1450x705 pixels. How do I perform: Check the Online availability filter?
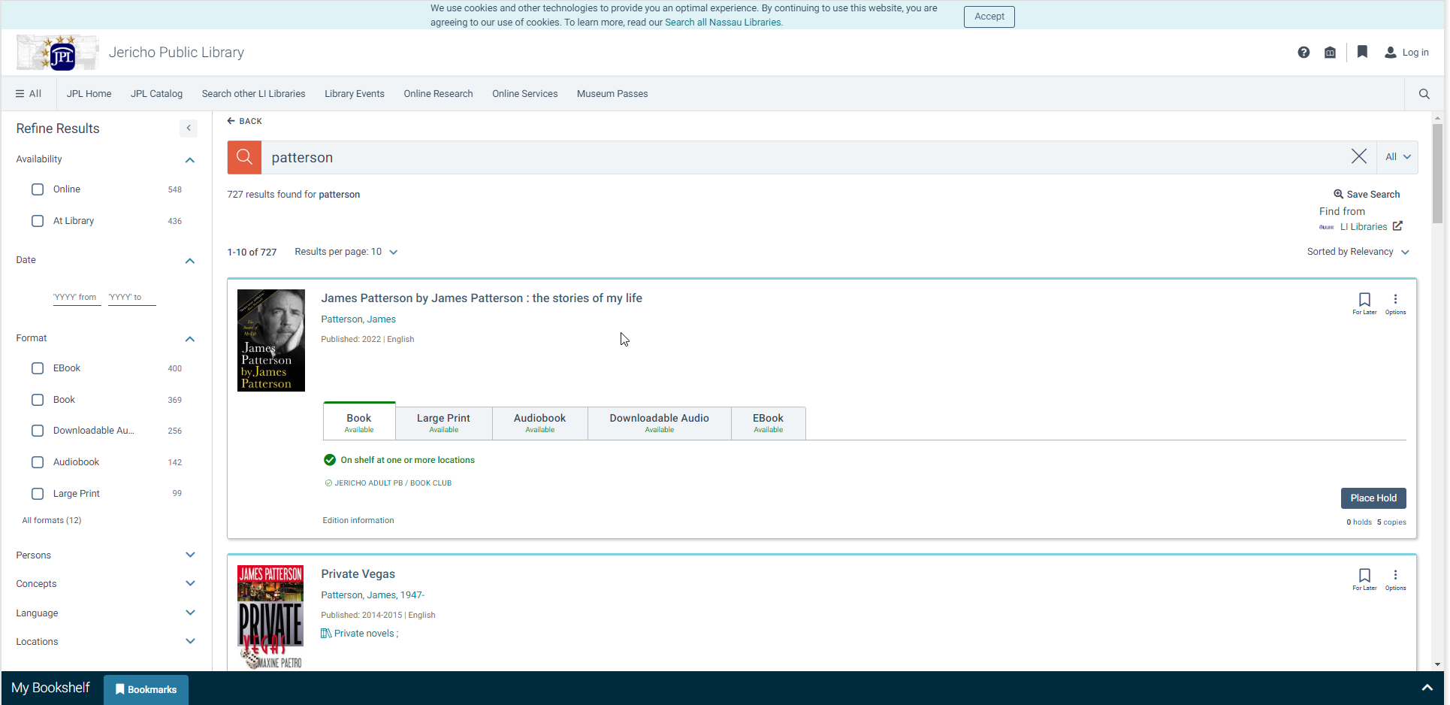[38, 189]
